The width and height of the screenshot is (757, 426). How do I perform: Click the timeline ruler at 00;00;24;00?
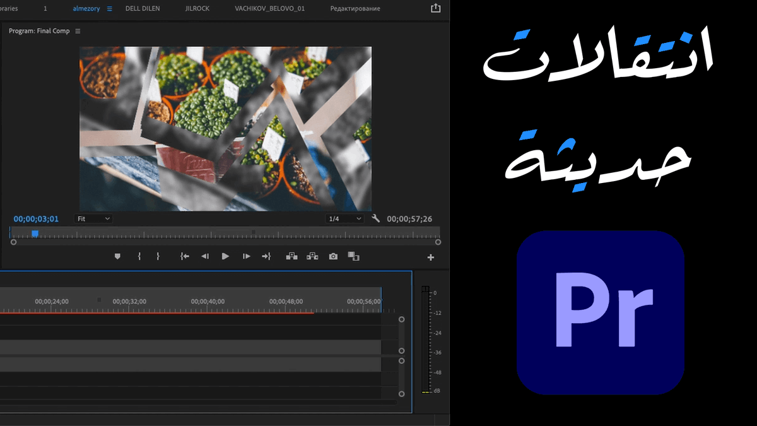[52, 302]
